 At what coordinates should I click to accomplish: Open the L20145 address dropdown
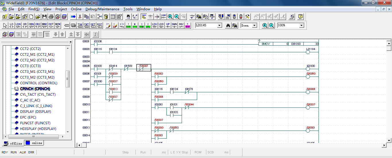point(220,25)
